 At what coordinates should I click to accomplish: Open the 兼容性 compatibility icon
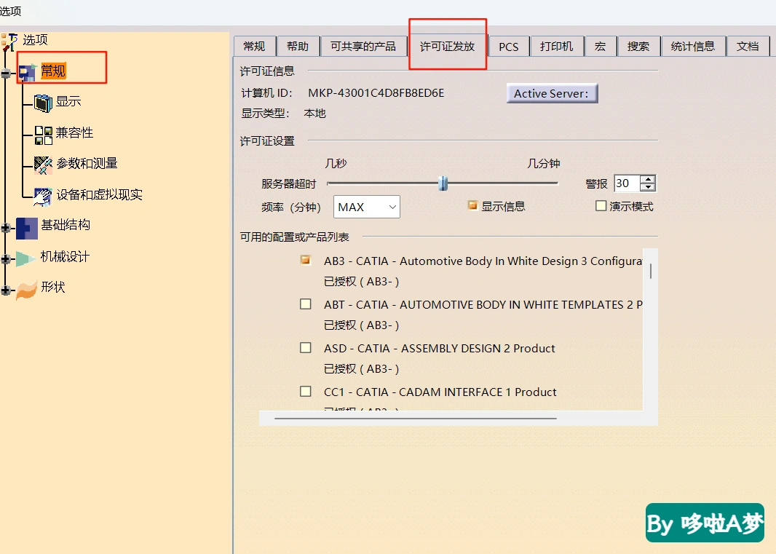[x=43, y=135]
